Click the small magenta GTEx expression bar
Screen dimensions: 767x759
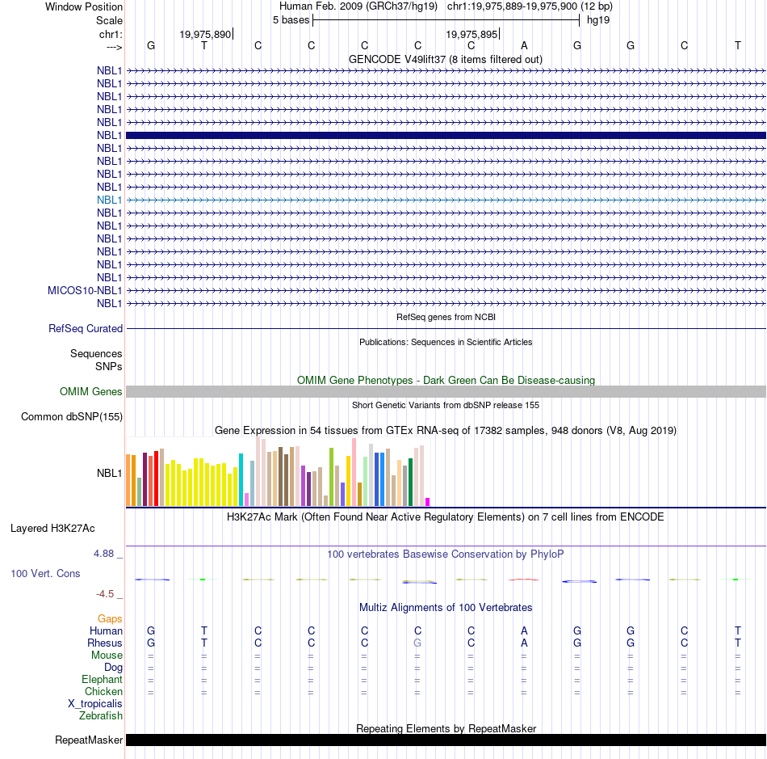[428, 502]
